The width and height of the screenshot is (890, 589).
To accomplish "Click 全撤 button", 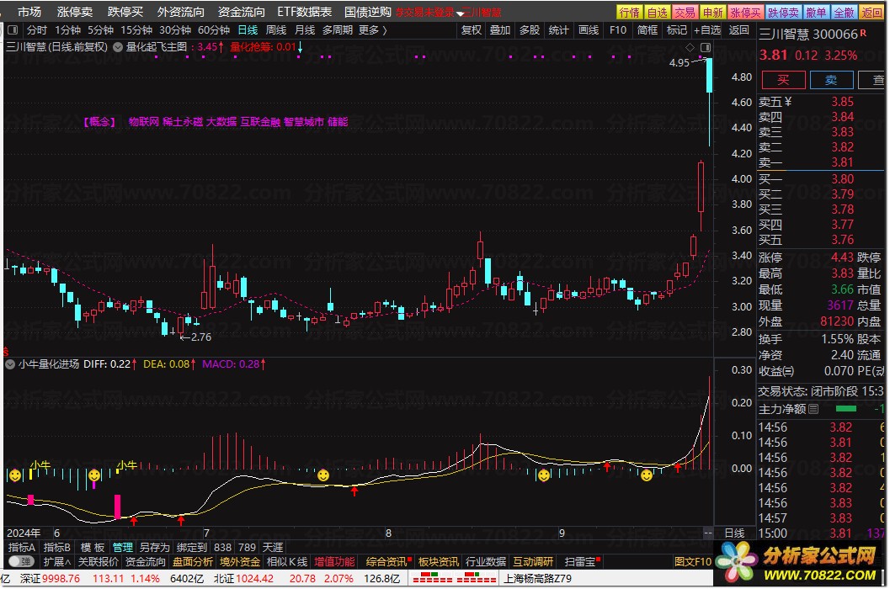I will point(844,13).
